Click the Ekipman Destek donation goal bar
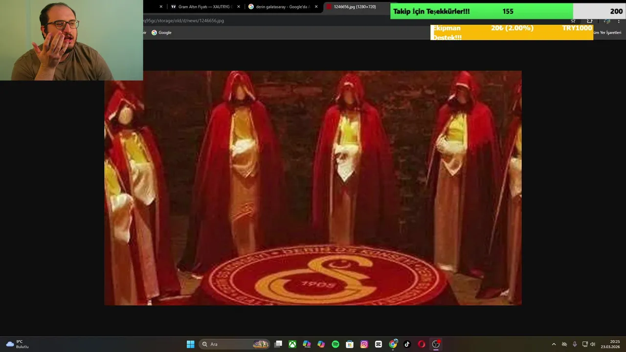This screenshot has width=626, height=352. pyautogui.click(x=512, y=32)
